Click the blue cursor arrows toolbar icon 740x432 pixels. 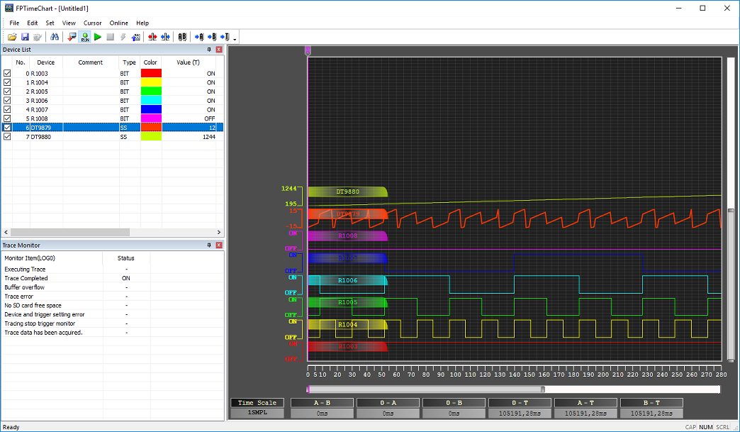click(165, 37)
